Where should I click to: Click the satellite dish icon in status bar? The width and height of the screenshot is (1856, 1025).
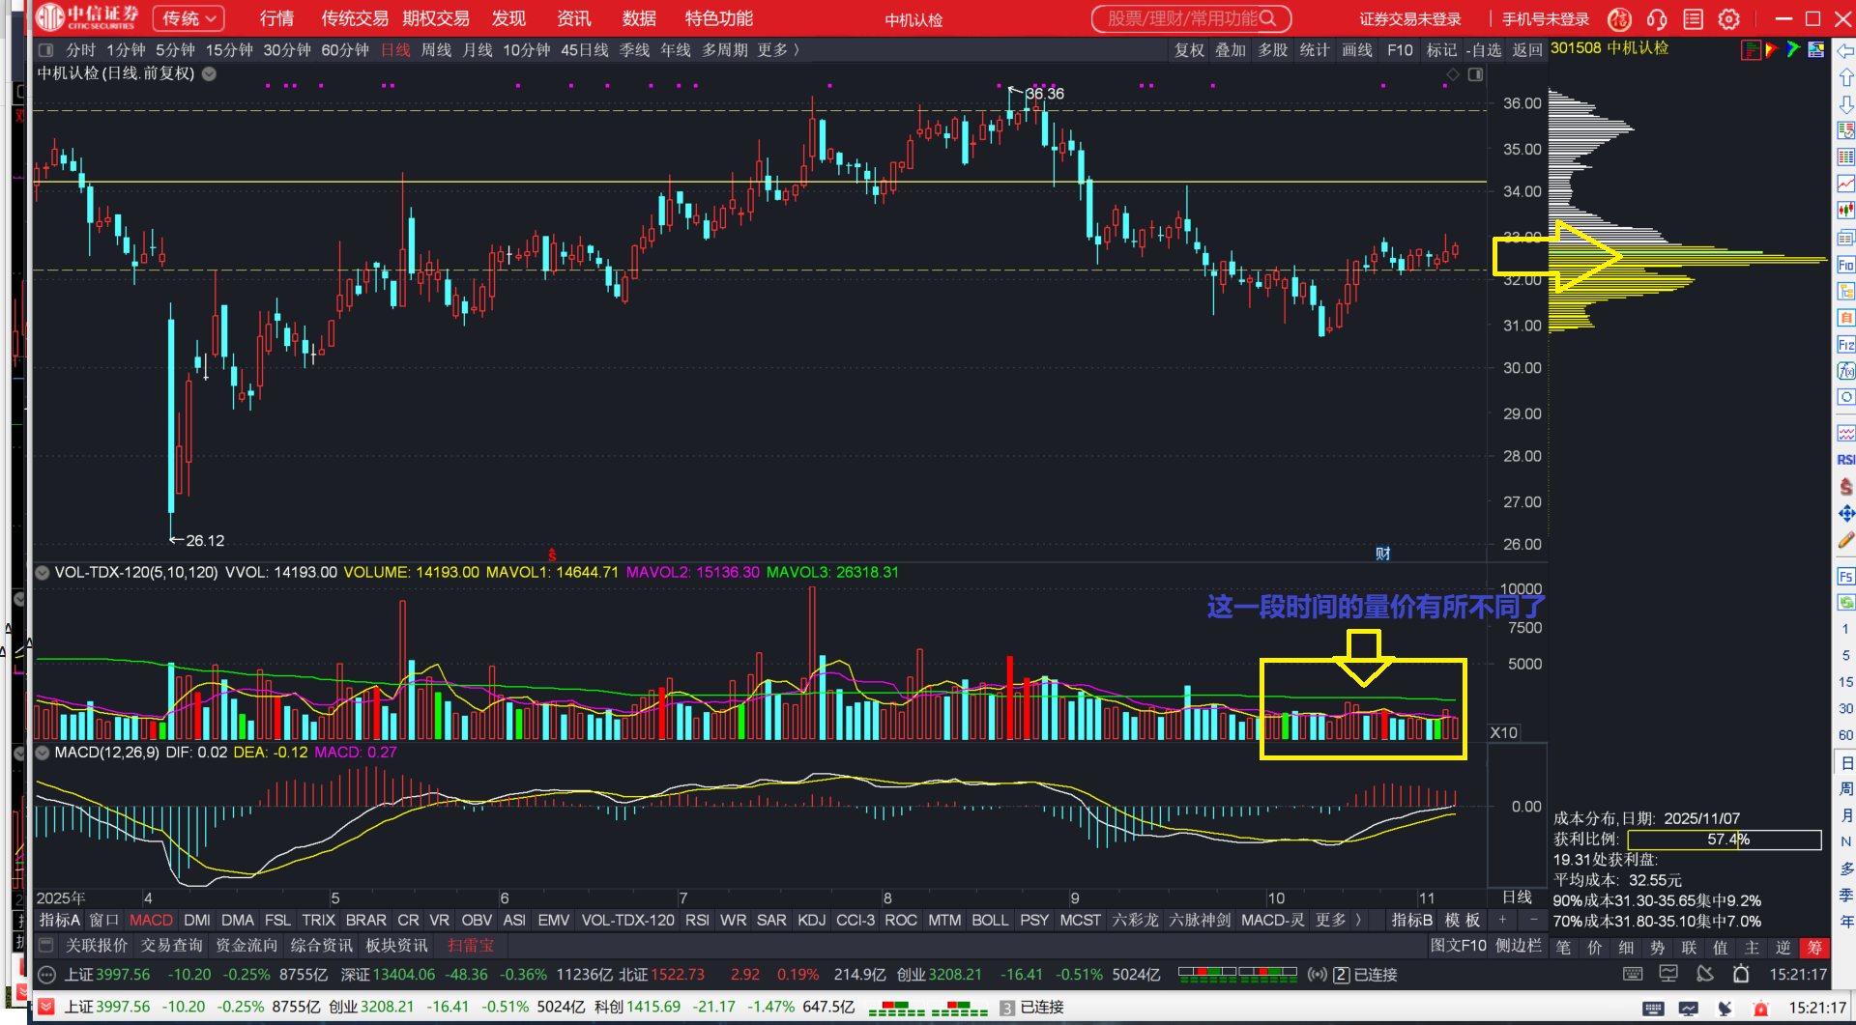pyautogui.click(x=1705, y=975)
